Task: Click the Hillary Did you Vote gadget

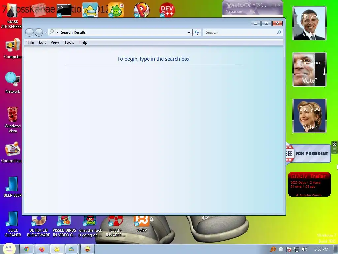Action: point(309,116)
